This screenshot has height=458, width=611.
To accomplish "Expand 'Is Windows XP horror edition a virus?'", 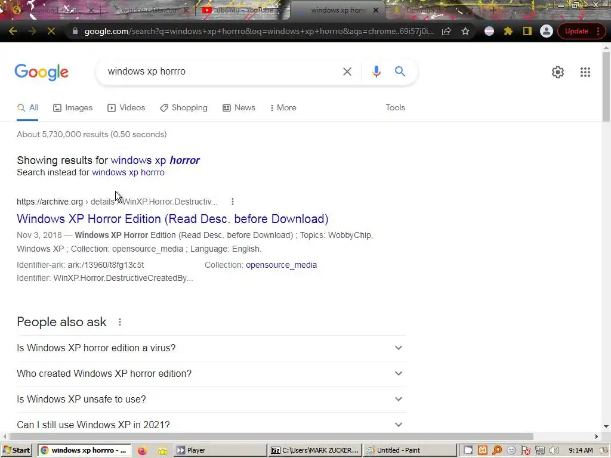I will point(211,348).
